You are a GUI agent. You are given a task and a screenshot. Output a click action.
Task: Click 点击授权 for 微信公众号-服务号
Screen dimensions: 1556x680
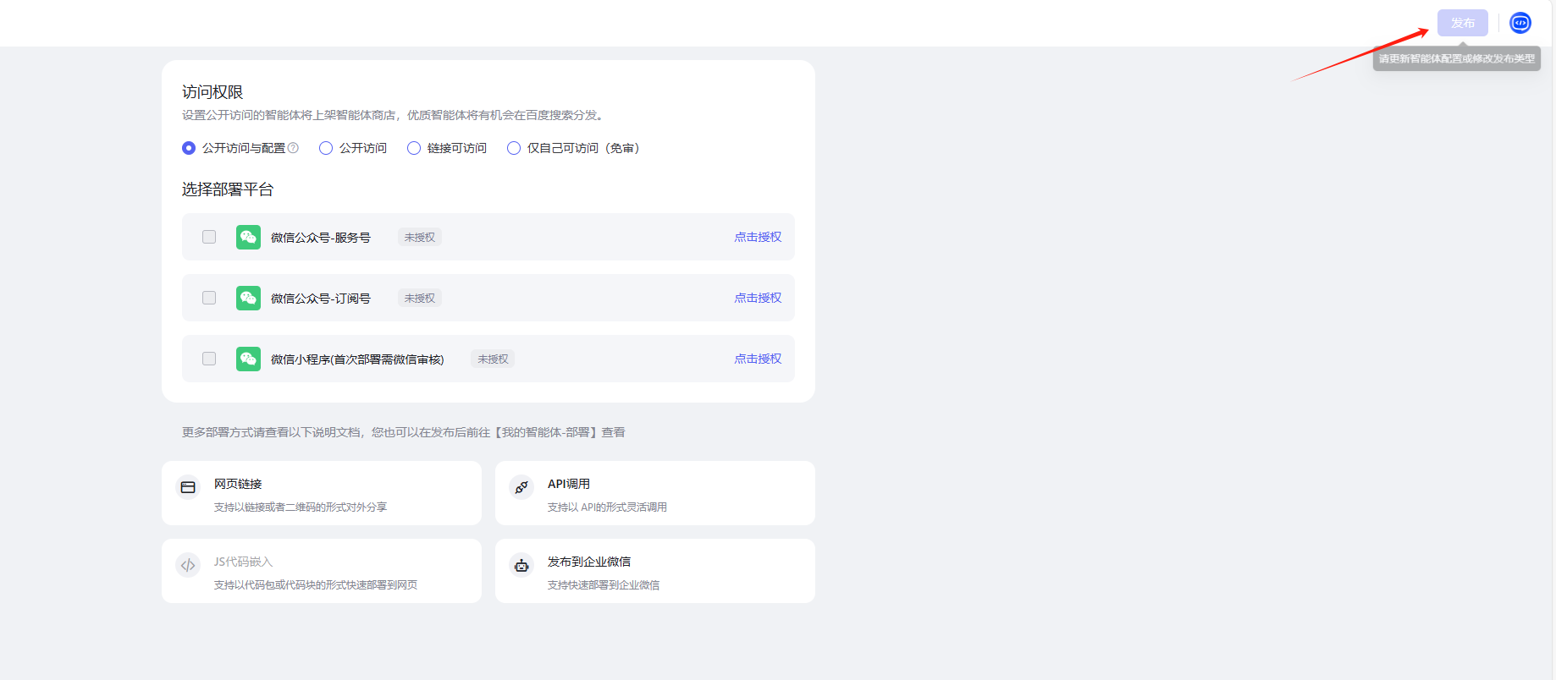[758, 237]
